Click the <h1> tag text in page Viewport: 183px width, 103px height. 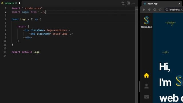point(166,52)
